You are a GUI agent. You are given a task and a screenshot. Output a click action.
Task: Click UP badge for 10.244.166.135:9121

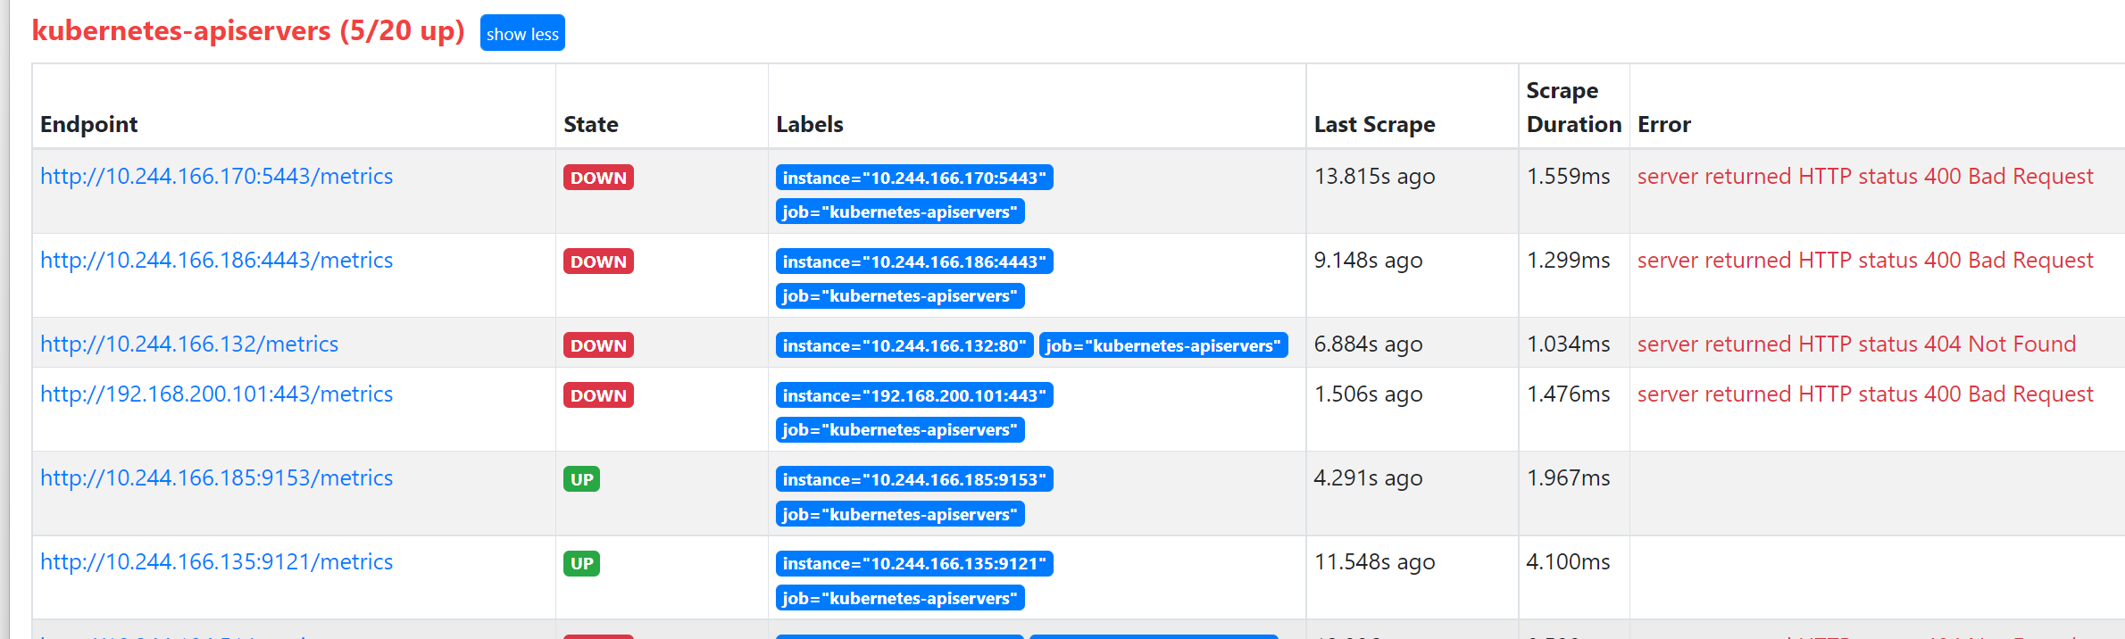[581, 563]
